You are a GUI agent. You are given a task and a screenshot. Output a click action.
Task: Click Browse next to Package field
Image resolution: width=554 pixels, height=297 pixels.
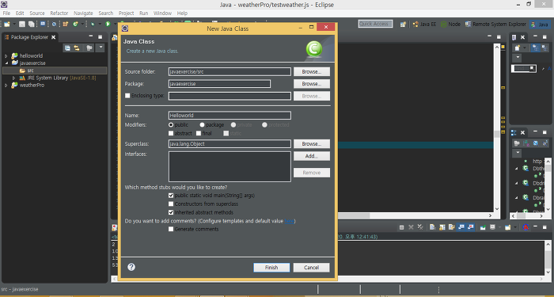click(312, 84)
